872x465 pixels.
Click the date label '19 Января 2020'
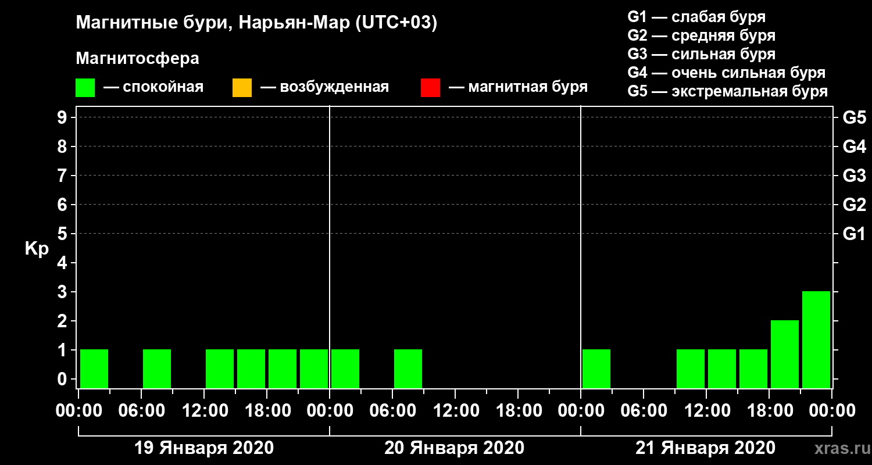[x=203, y=448]
